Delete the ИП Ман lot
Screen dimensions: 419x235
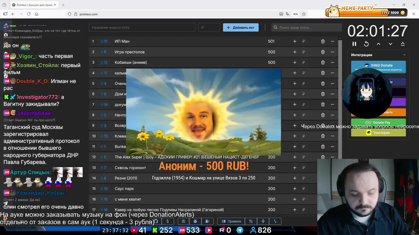(x=323, y=41)
